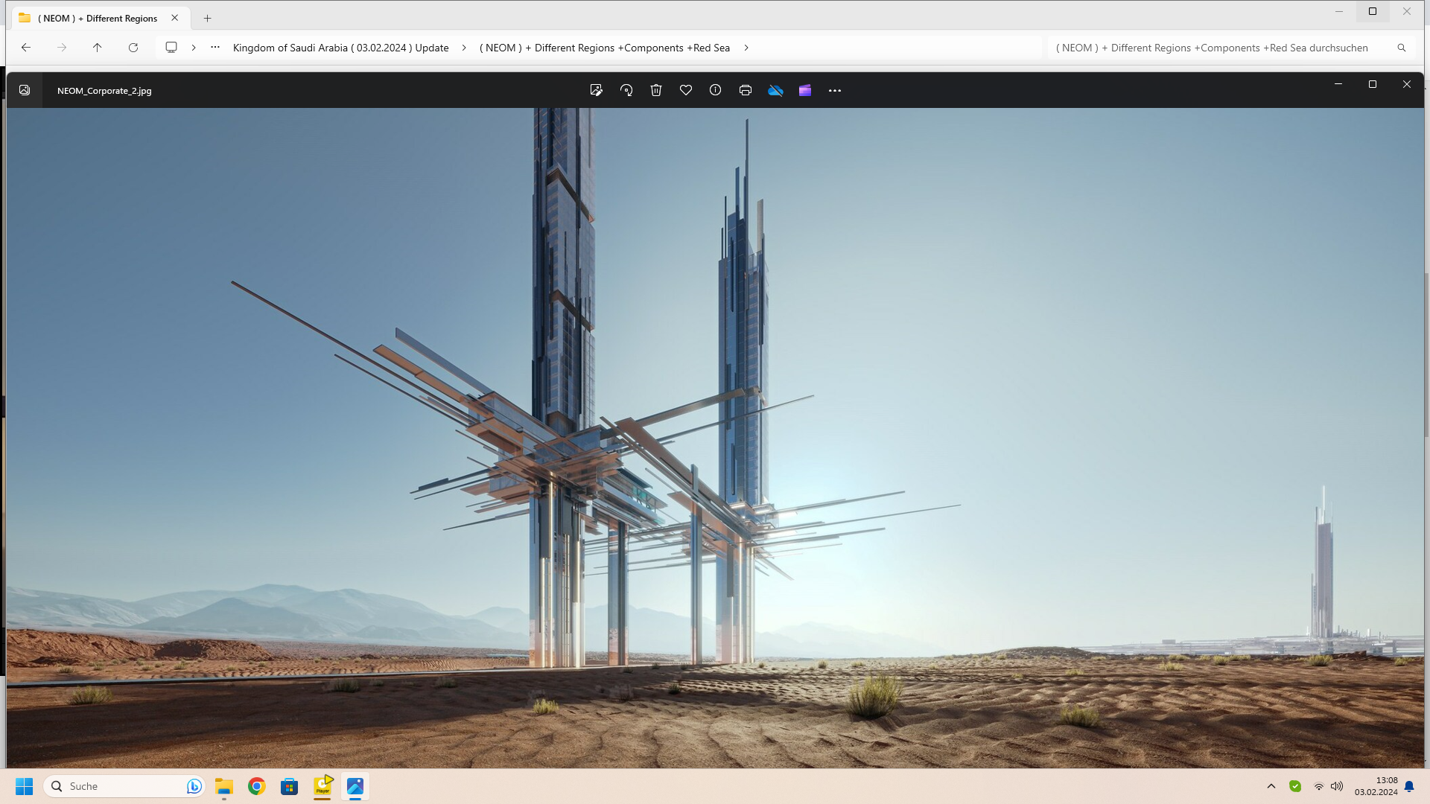Open the yellow Player app in taskbar
The height and width of the screenshot is (804, 1430).
(x=322, y=786)
